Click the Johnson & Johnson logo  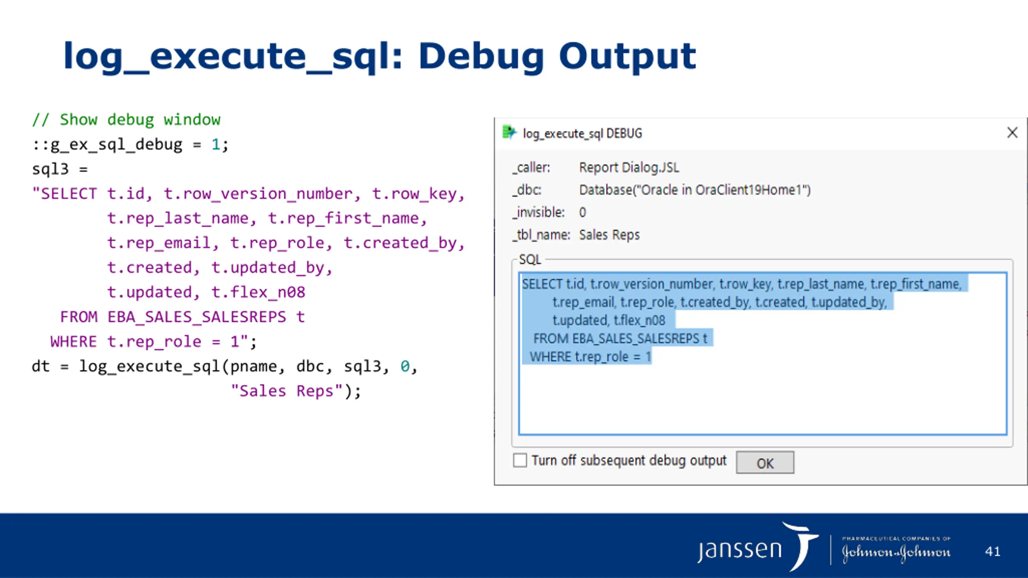click(896, 551)
